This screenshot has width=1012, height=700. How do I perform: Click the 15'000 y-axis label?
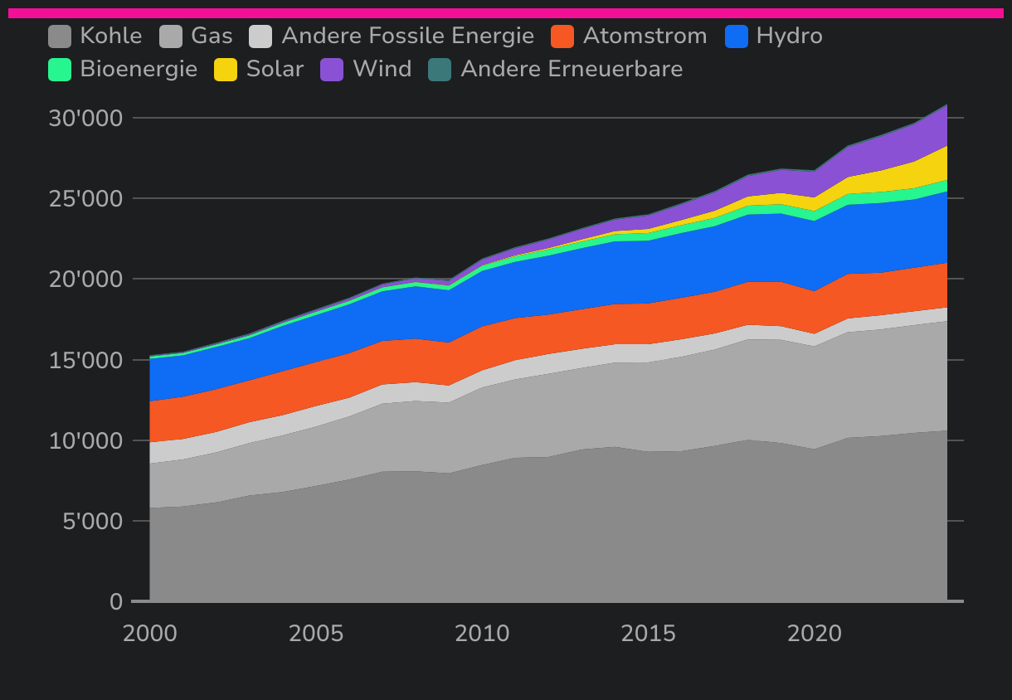pyautogui.click(x=85, y=360)
